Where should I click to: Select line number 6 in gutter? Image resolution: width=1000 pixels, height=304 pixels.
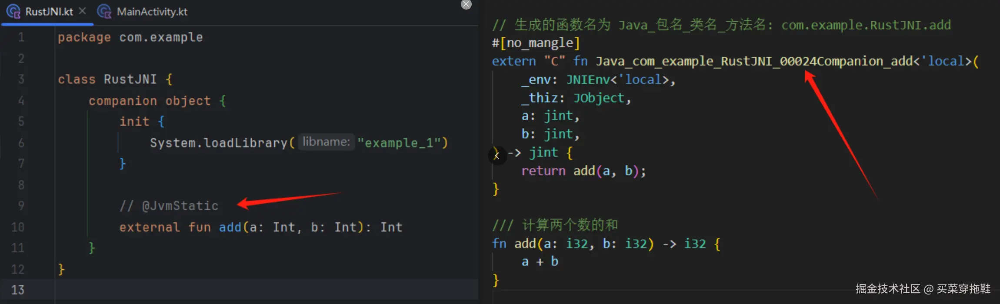[21, 143]
